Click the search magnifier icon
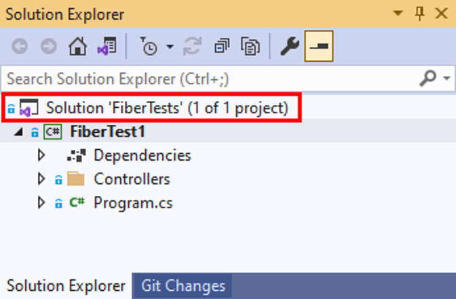 click(427, 78)
